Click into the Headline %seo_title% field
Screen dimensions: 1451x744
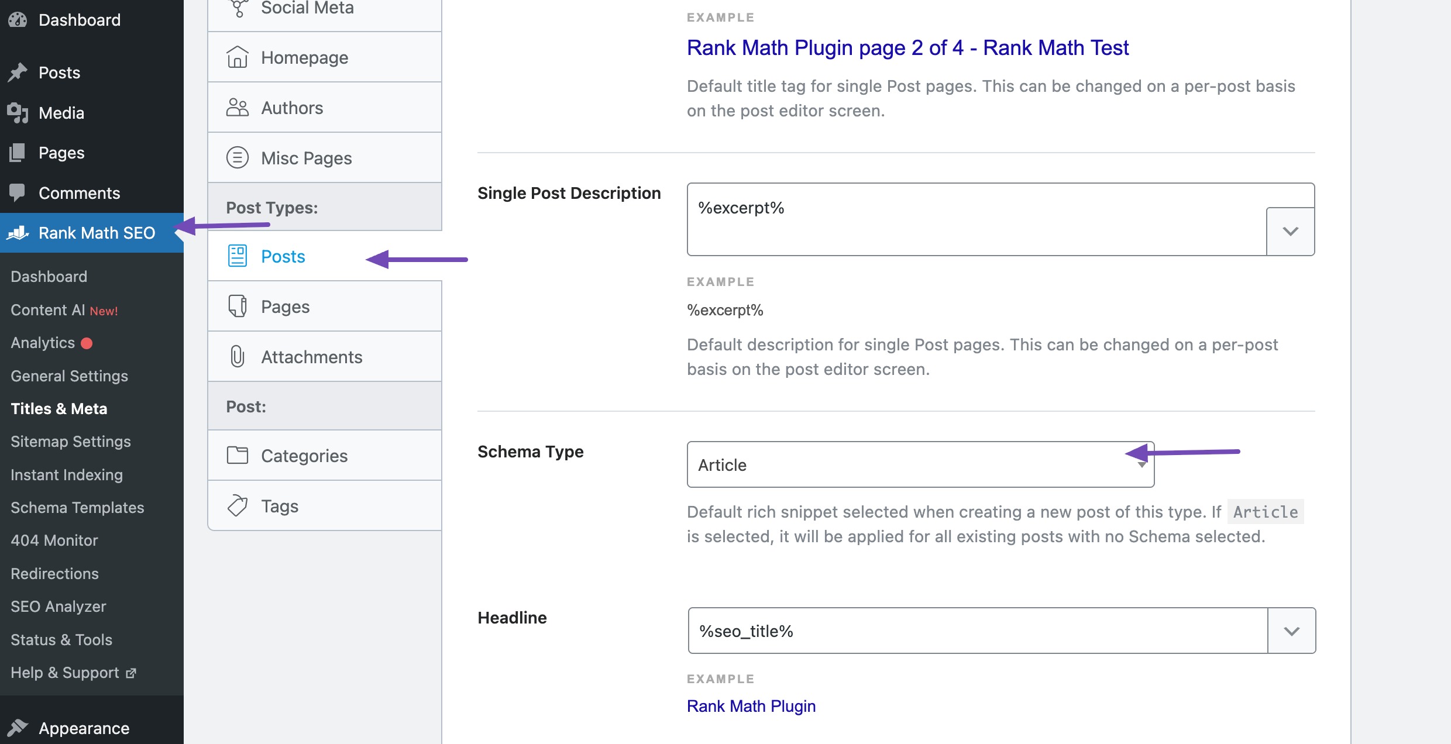point(977,631)
